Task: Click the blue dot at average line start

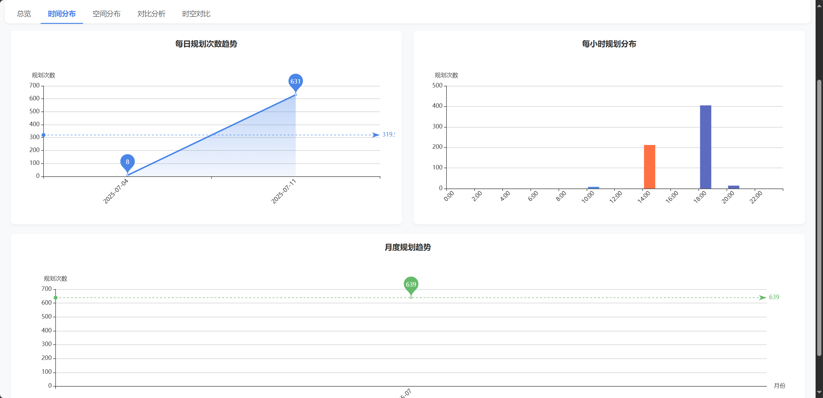Action: (x=44, y=135)
